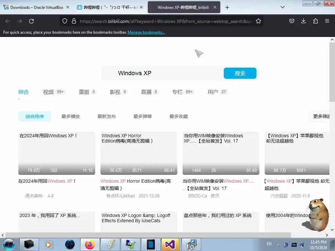
Task: Open uploader 六分超超 profile
Action: [x=279, y=196]
